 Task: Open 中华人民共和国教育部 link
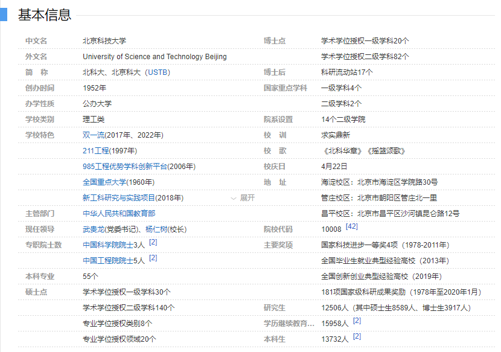point(118,214)
